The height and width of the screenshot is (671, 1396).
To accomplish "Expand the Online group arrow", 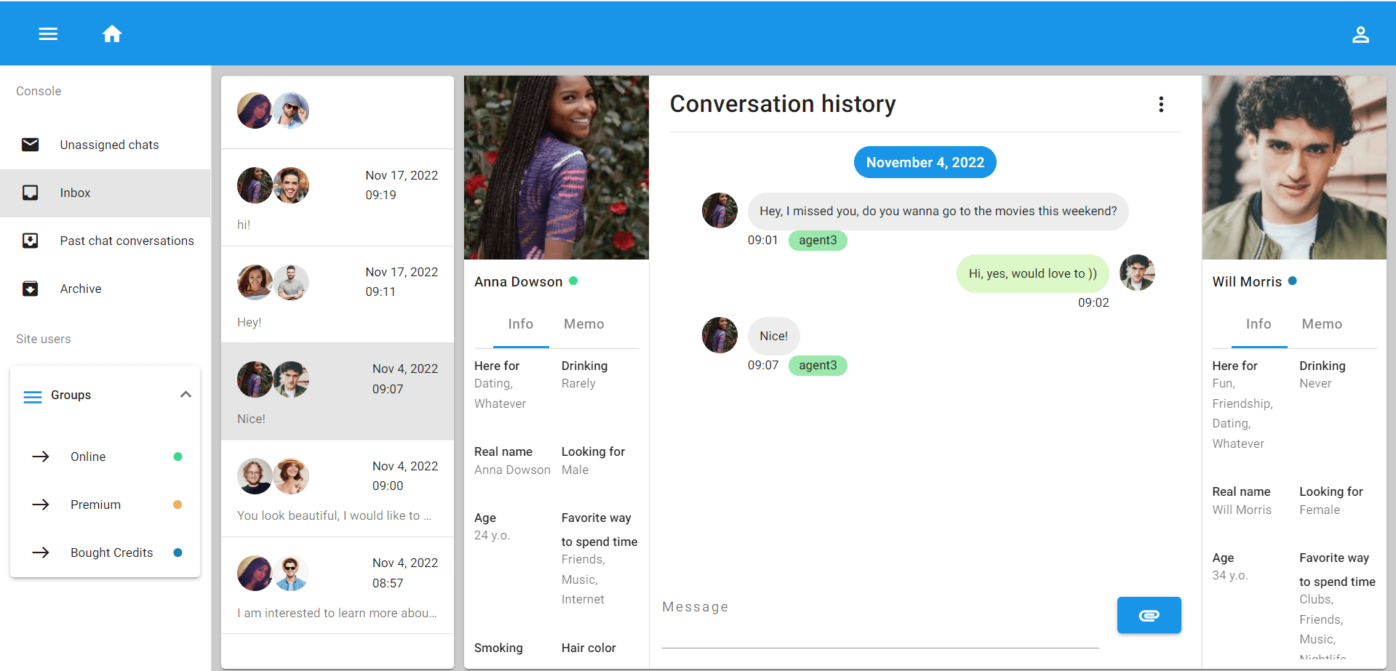I will pos(41,457).
